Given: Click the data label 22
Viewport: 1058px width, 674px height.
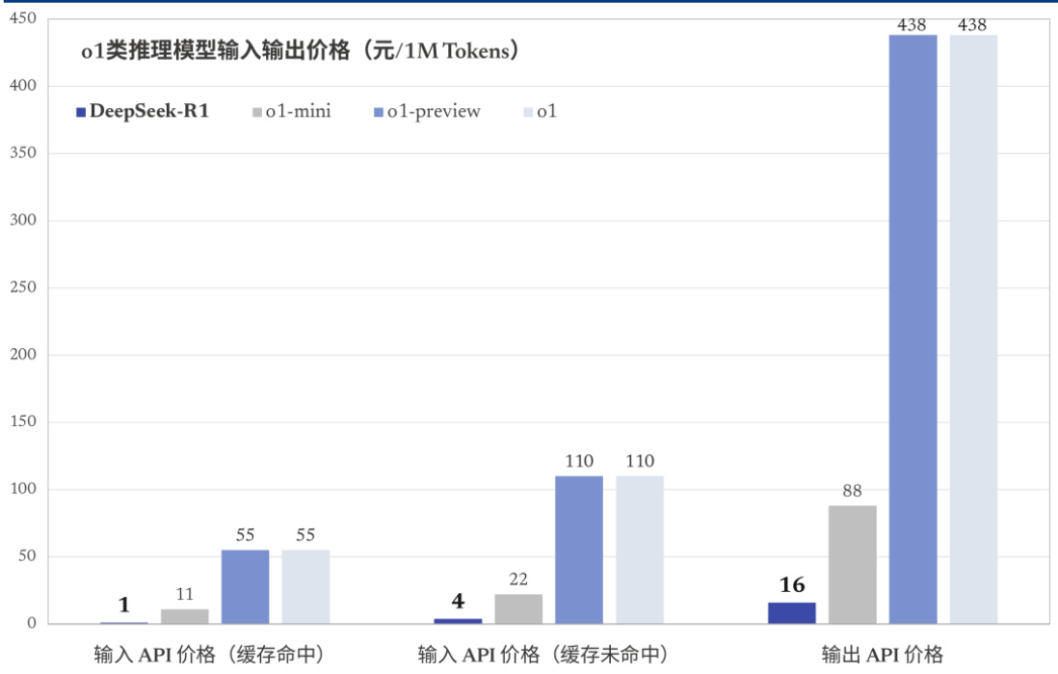Looking at the screenshot, I should click(518, 580).
